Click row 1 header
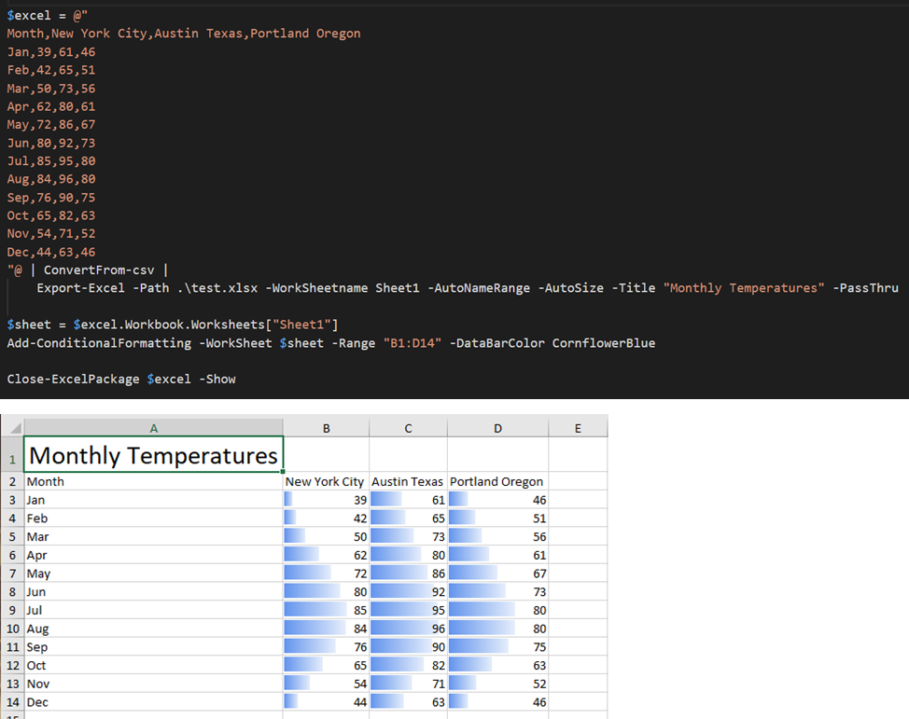This screenshot has height=719, width=909. click(13, 455)
